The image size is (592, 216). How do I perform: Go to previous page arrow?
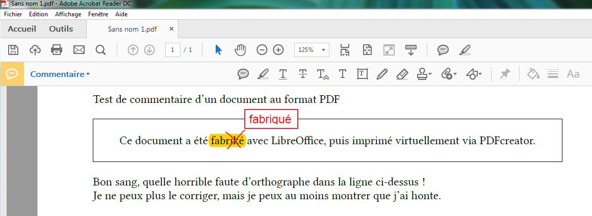(133, 50)
